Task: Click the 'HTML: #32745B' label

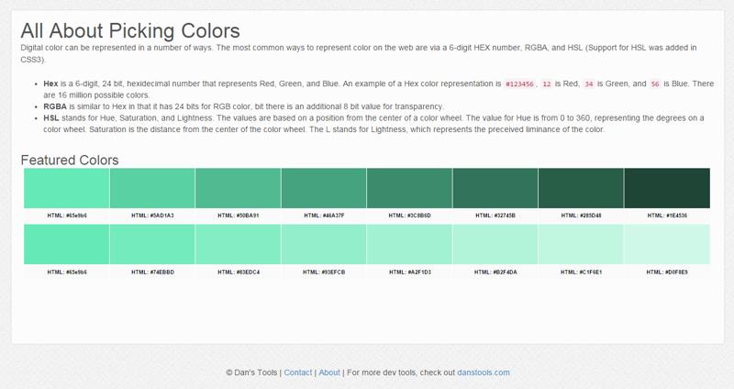Action: pos(495,216)
